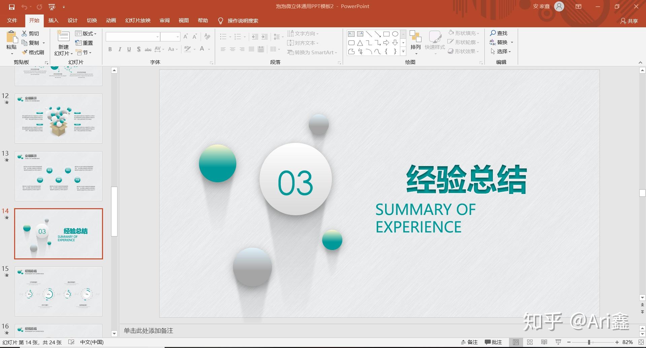Click the Reset slide button
The image size is (646, 348).
[x=84, y=43]
